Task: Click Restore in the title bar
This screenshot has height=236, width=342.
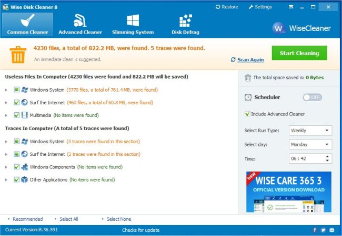Action: pyautogui.click(x=227, y=7)
